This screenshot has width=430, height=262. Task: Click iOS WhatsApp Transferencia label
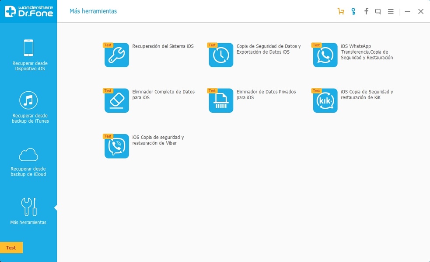click(367, 52)
